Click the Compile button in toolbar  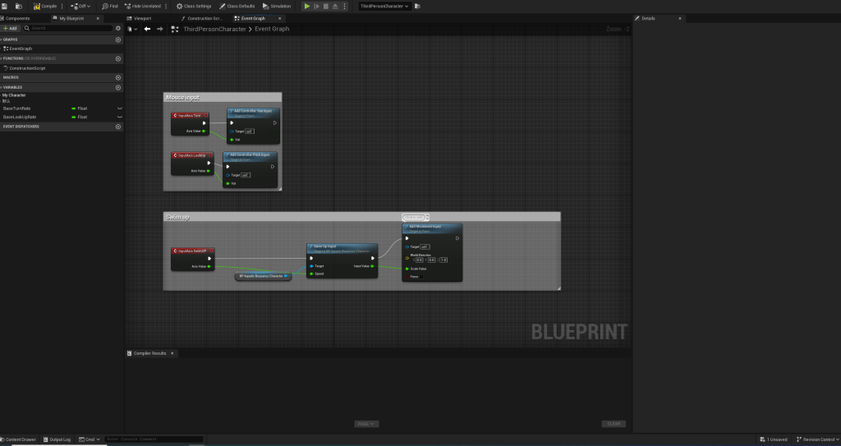click(x=48, y=6)
